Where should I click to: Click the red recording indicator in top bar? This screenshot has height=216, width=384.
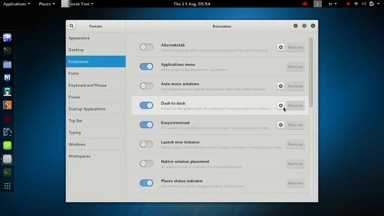tap(348, 4)
